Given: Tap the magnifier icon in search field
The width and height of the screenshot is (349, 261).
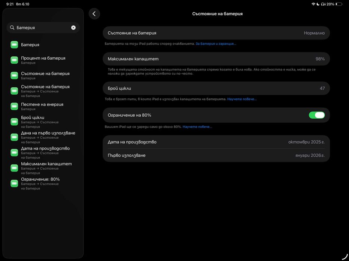Looking at the screenshot, I should point(12,28).
